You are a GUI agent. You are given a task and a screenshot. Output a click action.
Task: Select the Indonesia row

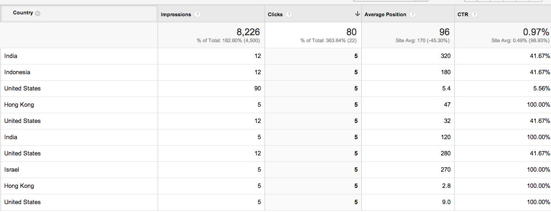point(275,72)
